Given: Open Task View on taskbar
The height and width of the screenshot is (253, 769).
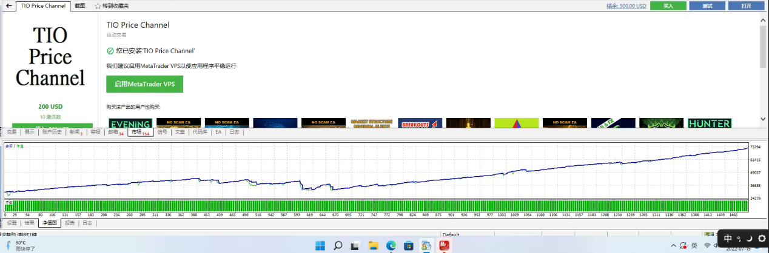Looking at the screenshot, I should [356, 246].
